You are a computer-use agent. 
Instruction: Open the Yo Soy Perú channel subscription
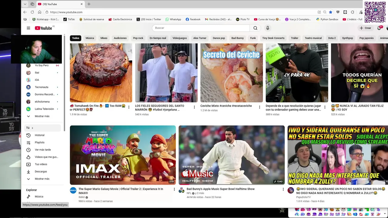(42, 65)
